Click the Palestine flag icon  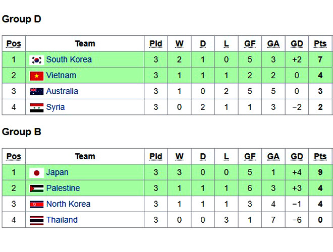click(x=36, y=188)
